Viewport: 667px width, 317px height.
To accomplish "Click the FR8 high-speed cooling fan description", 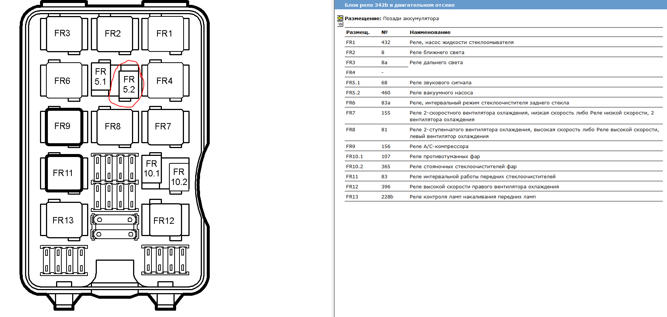I will 534,133.
